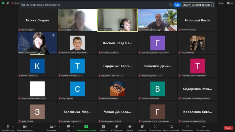The width and height of the screenshot is (235, 132).
Task: Click Выйти из конференции button
Action: [198, 5]
